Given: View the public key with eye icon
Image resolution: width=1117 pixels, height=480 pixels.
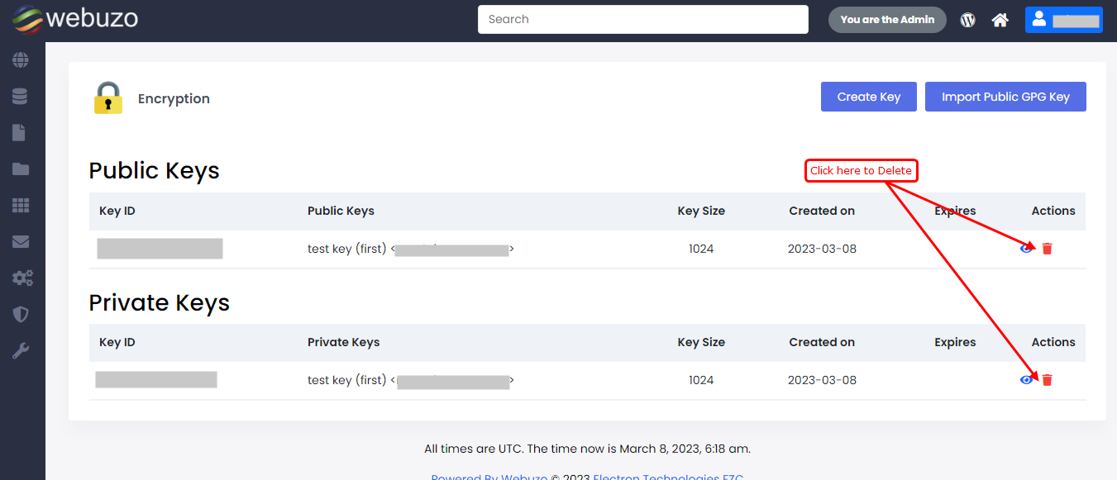Looking at the screenshot, I should pos(1026,248).
